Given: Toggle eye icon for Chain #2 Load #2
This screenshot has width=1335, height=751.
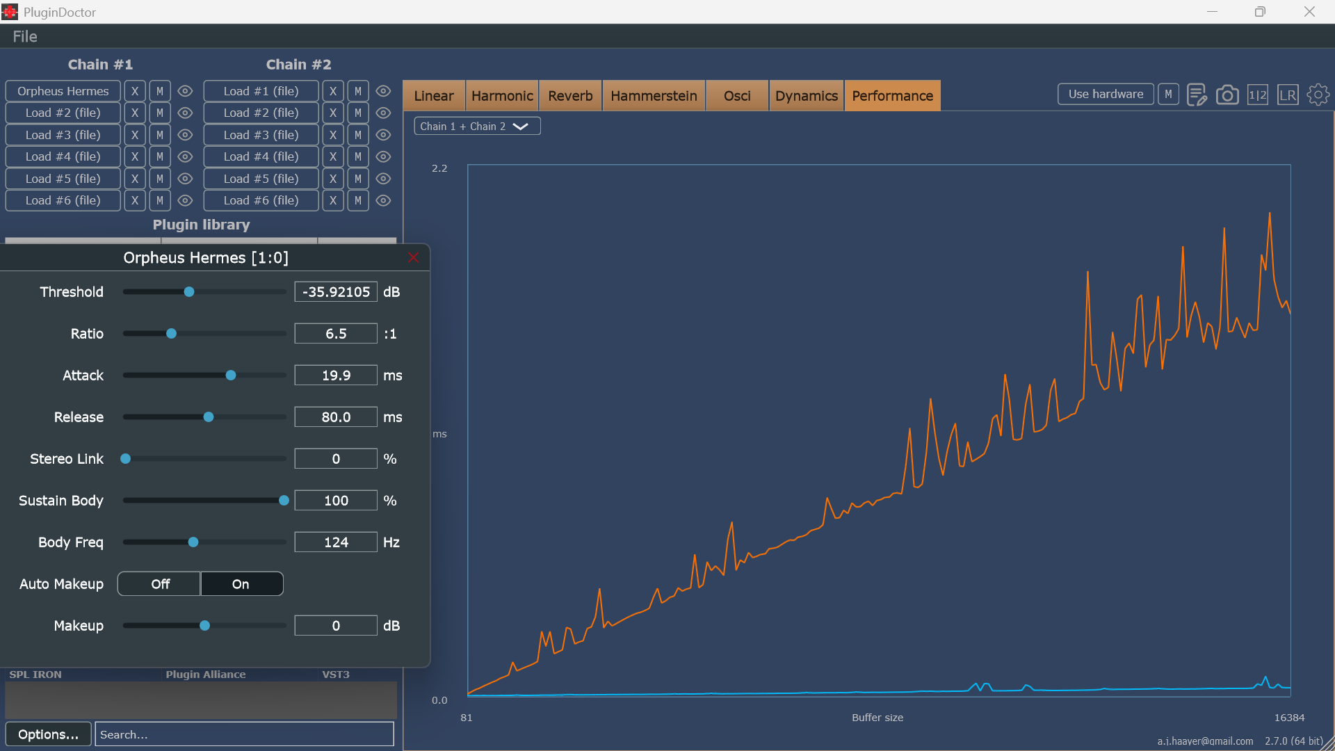Looking at the screenshot, I should pyautogui.click(x=383, y=113).
